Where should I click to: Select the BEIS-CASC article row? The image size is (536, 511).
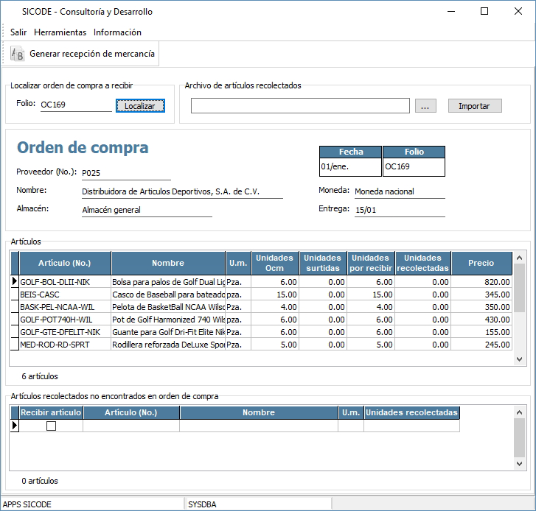click(65, 294)
